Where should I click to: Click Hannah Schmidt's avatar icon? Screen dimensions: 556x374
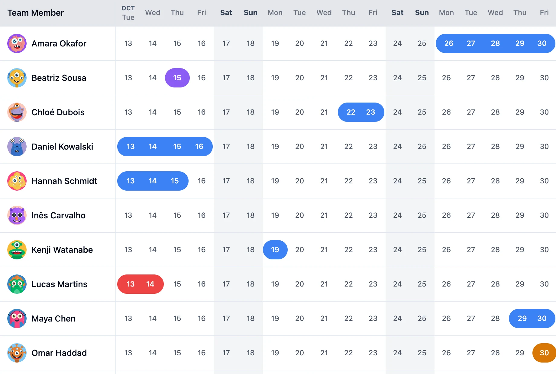[17, 181]
